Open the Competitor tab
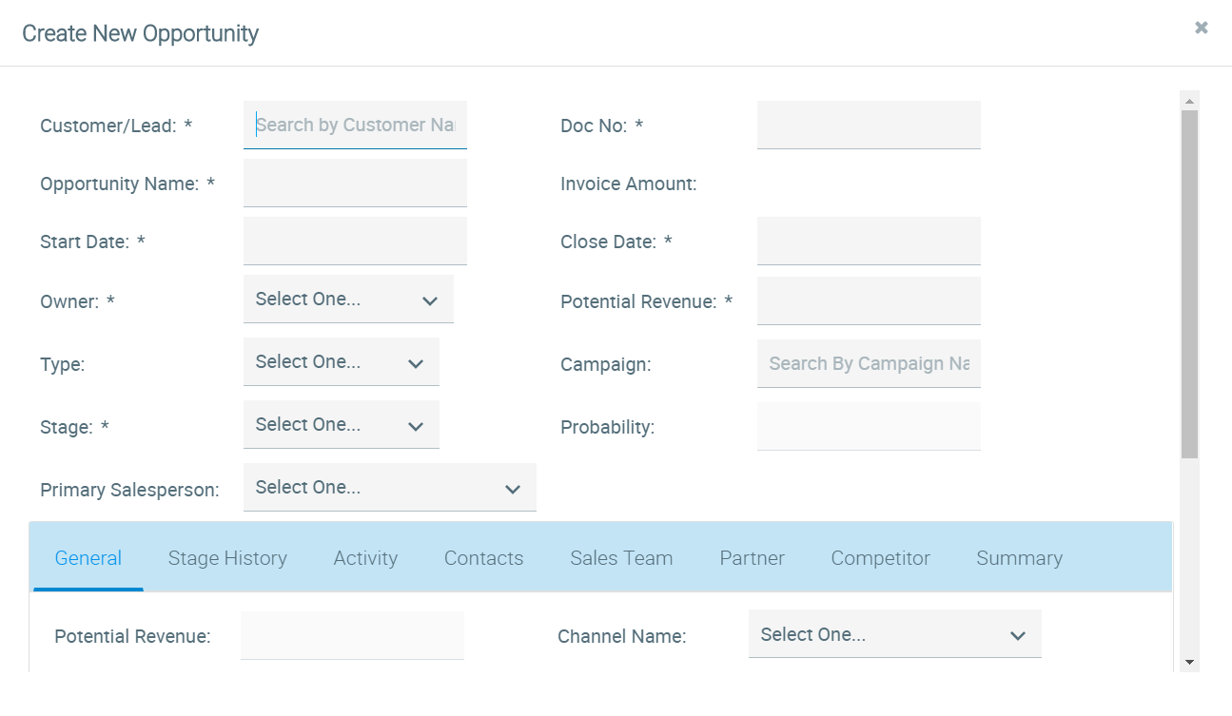Viewport: 1232px width, 716px height. tap(880, 558)
